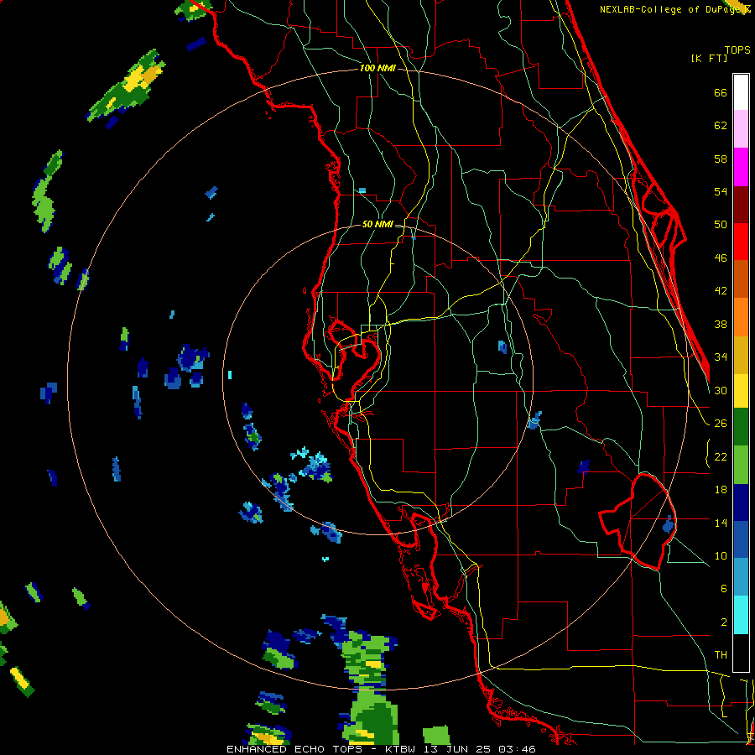The image size is (755, 755).
Task: Click the 6 label on the scale
Action: pyautogui.click(x=724, y=588)
